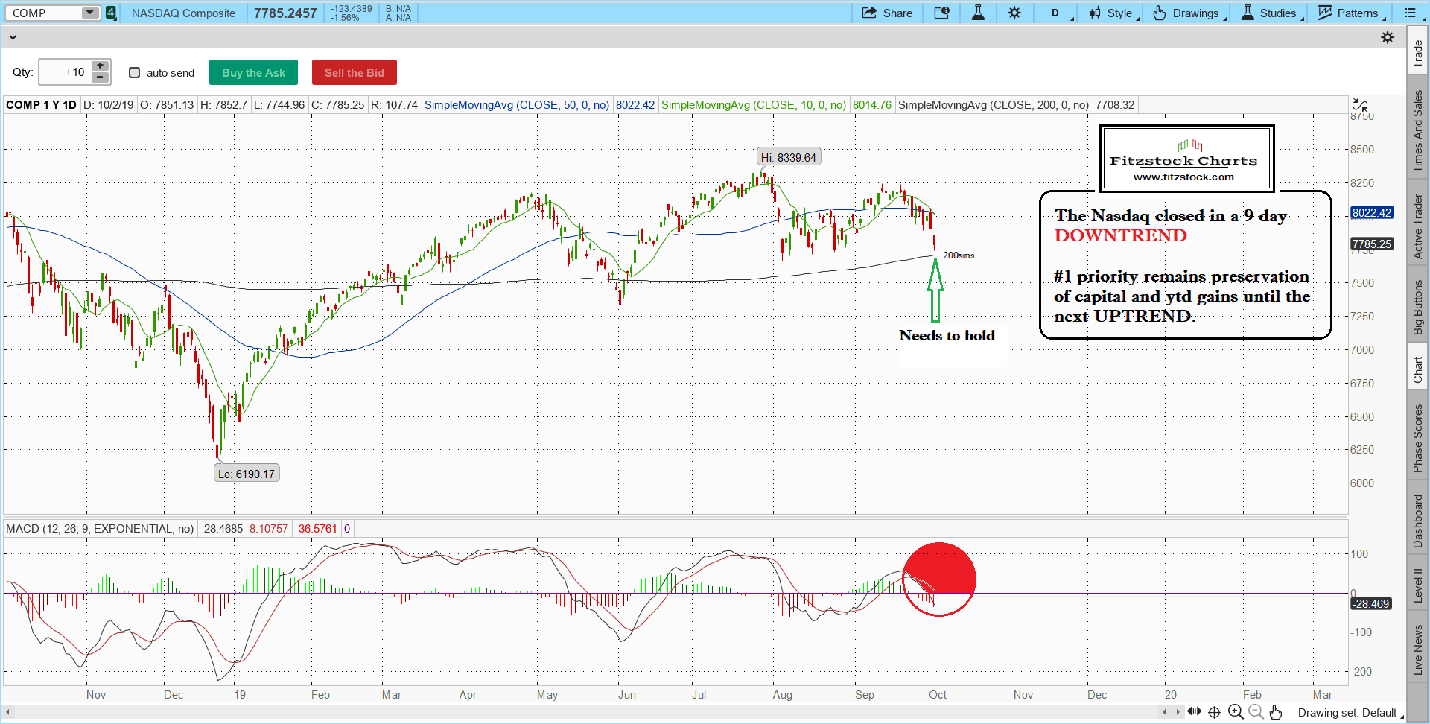Open the COMP symbol dropdown arrow
Image resolution: width=1430 pixels, height=724 pixels.
tap(89, 13)
